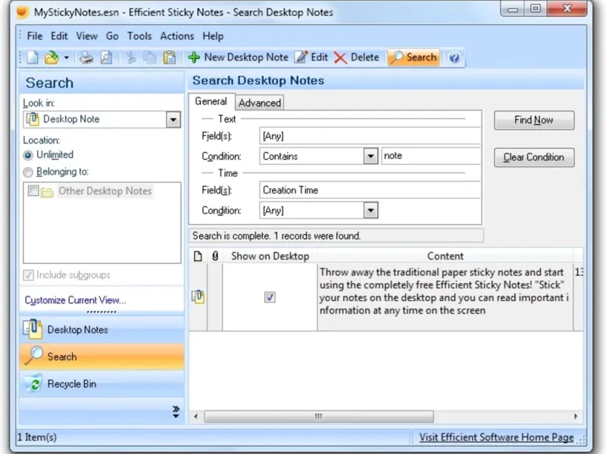606x454 pixels.
Task: Click the Print Preview icon
Action: (x=106, y=58)
